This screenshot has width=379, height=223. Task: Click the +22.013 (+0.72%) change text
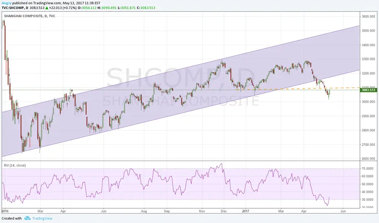(63, 8)
